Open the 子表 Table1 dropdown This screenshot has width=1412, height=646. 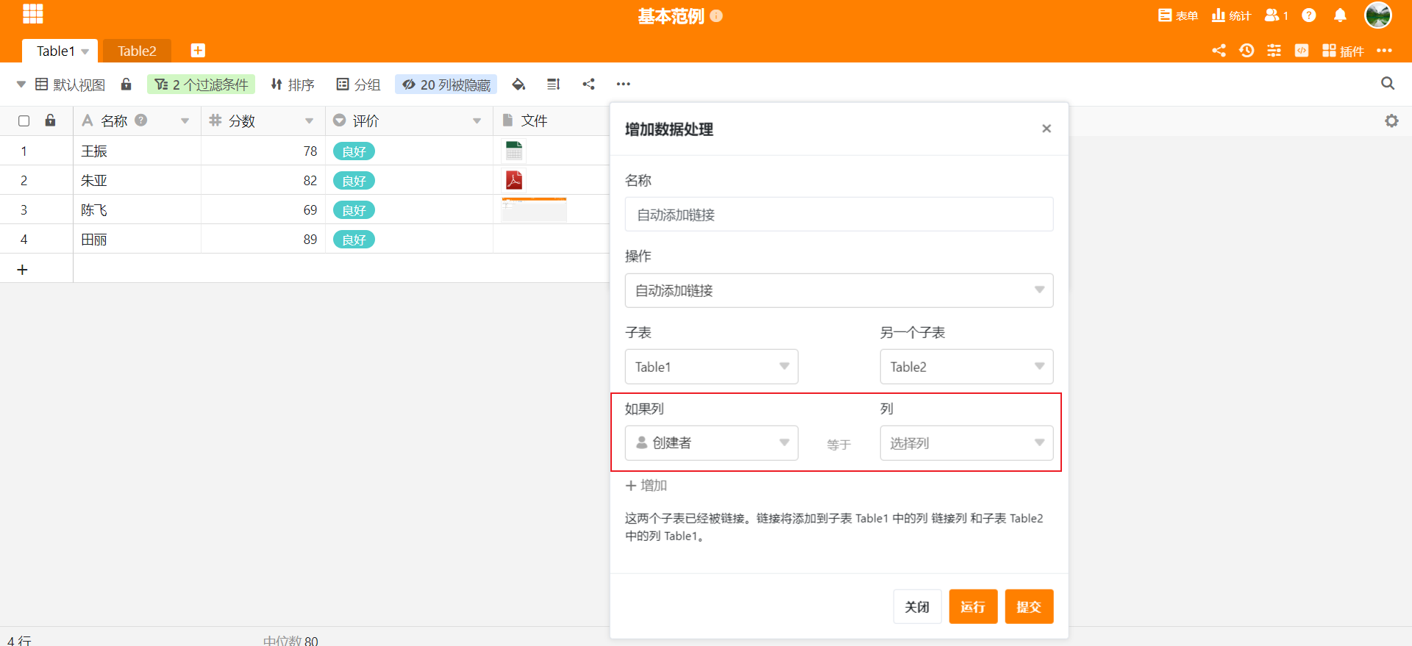711,366
